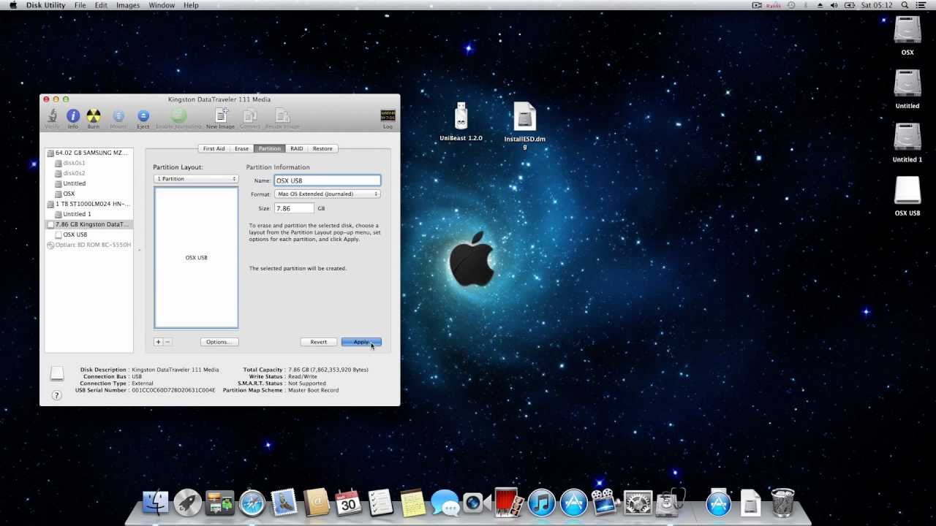Switch to the Restore tab
Image resolution: width=936 pixels, height=526 pixels.
(322, 148)
